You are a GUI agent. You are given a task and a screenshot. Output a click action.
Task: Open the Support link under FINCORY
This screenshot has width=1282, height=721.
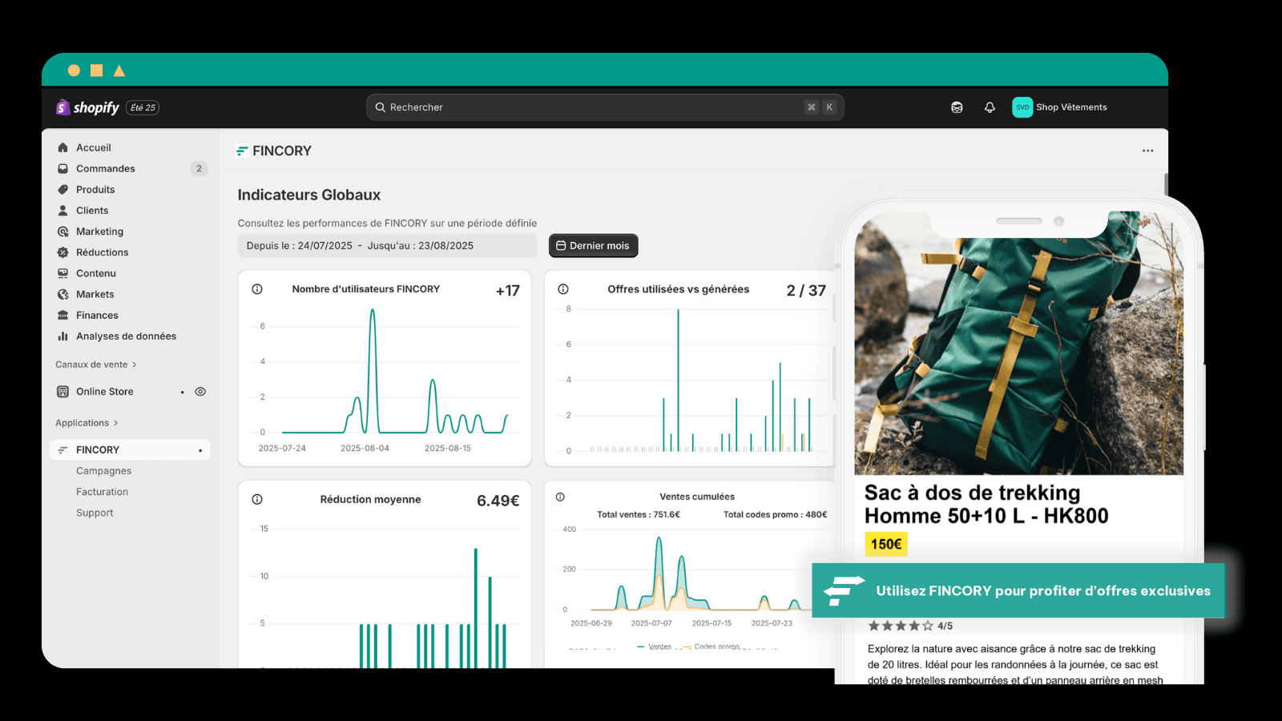click(95, 512)
